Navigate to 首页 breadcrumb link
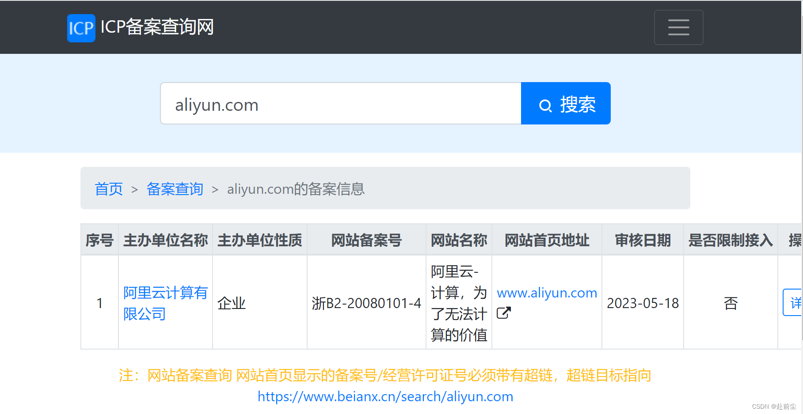Viewport: 803px width, 414px height. tap(108, 189)
